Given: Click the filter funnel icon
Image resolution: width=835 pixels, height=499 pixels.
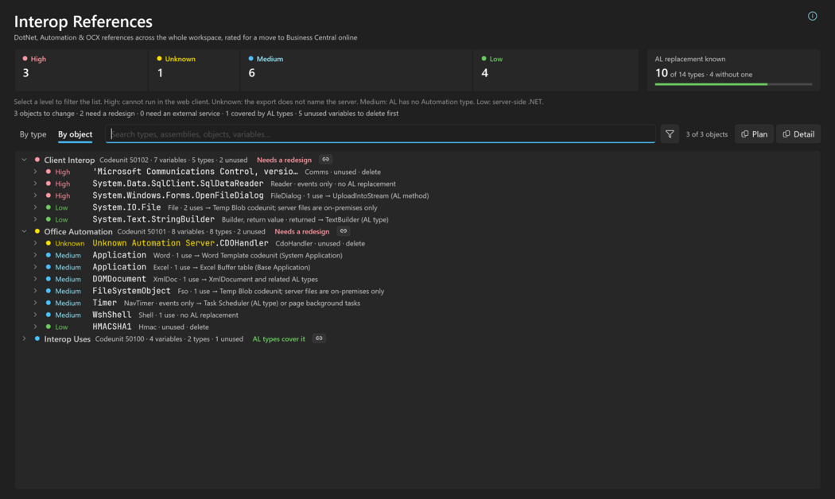Looking at the screenshot, I should tap(670, 134).
